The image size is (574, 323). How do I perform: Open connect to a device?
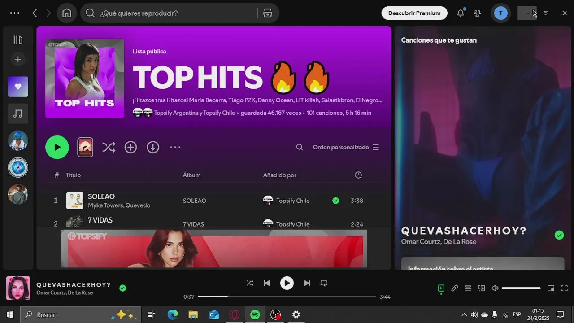[x=482, y=288]
